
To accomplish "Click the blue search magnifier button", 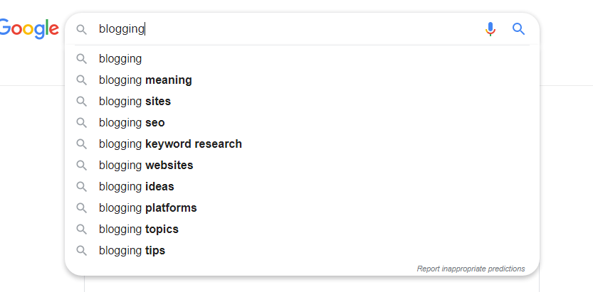I will pyautogui.click(x=518, y=29).
